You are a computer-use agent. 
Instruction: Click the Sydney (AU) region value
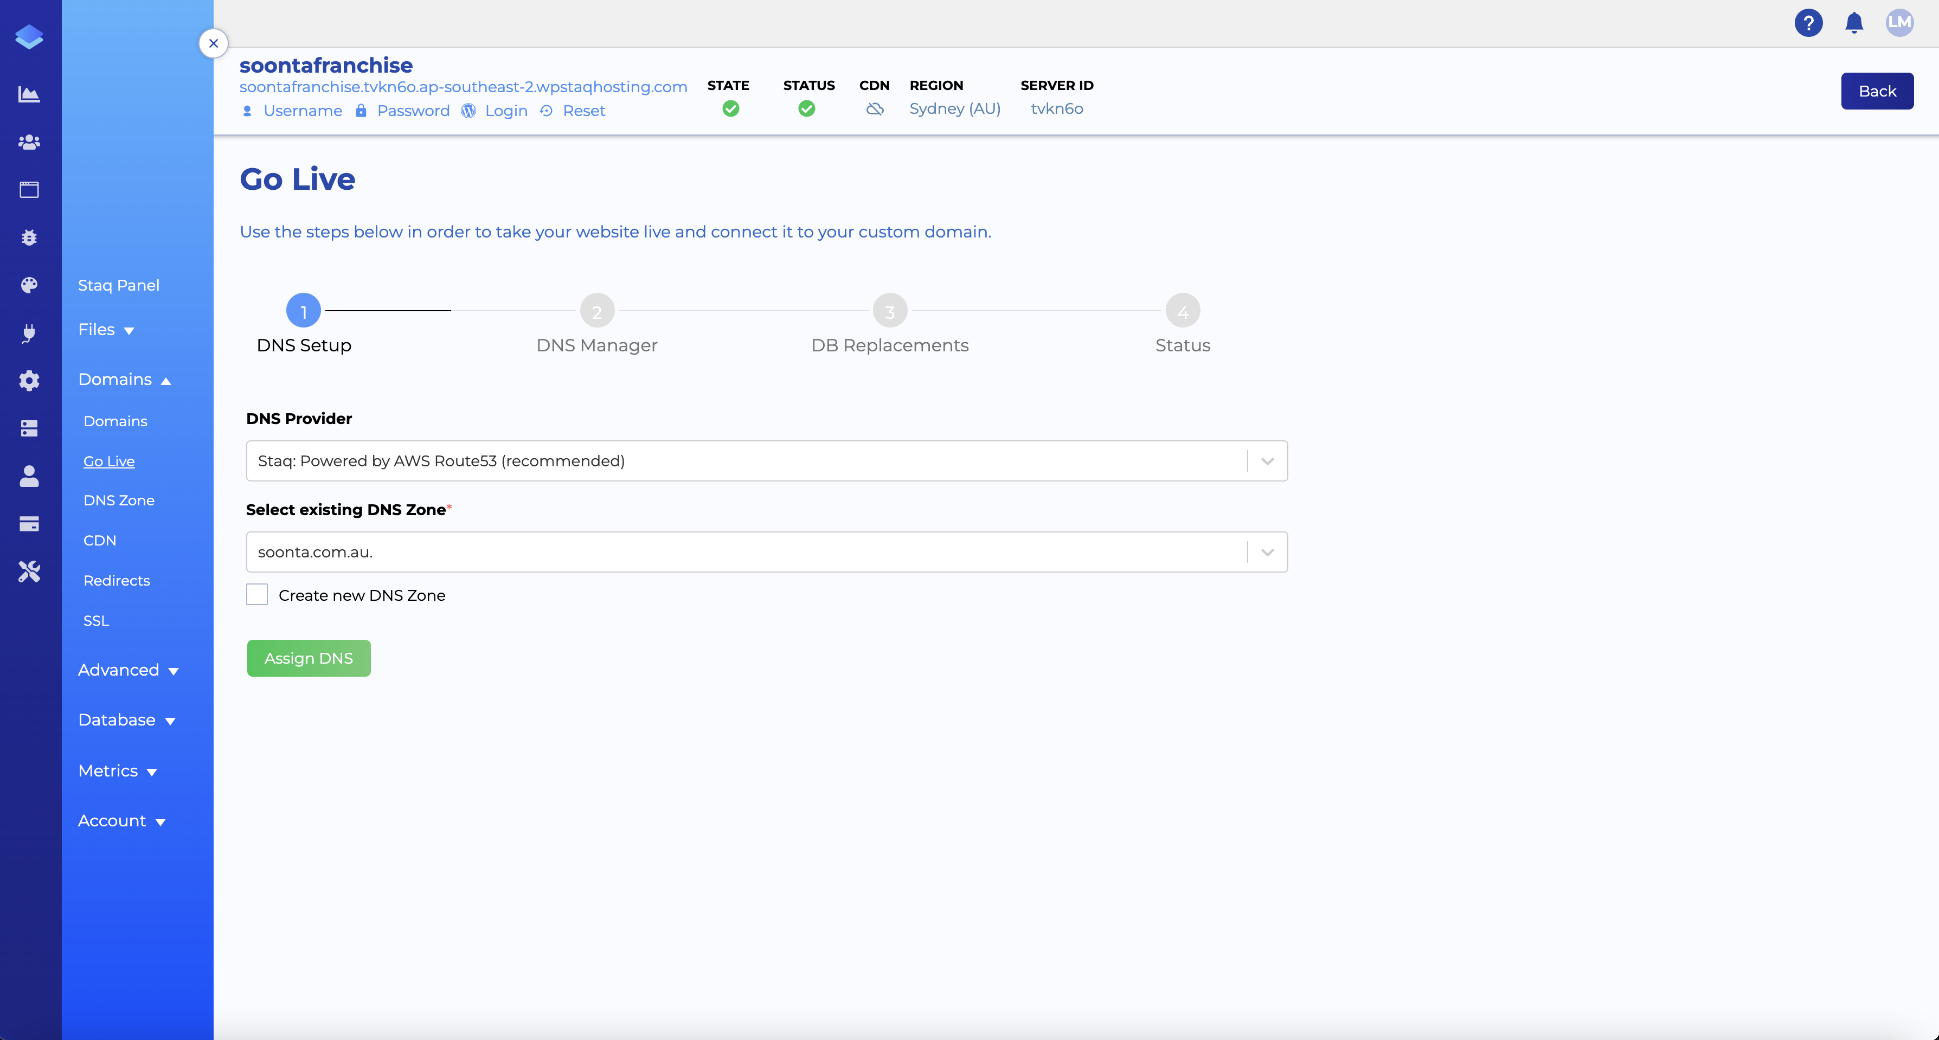[954, 108]
